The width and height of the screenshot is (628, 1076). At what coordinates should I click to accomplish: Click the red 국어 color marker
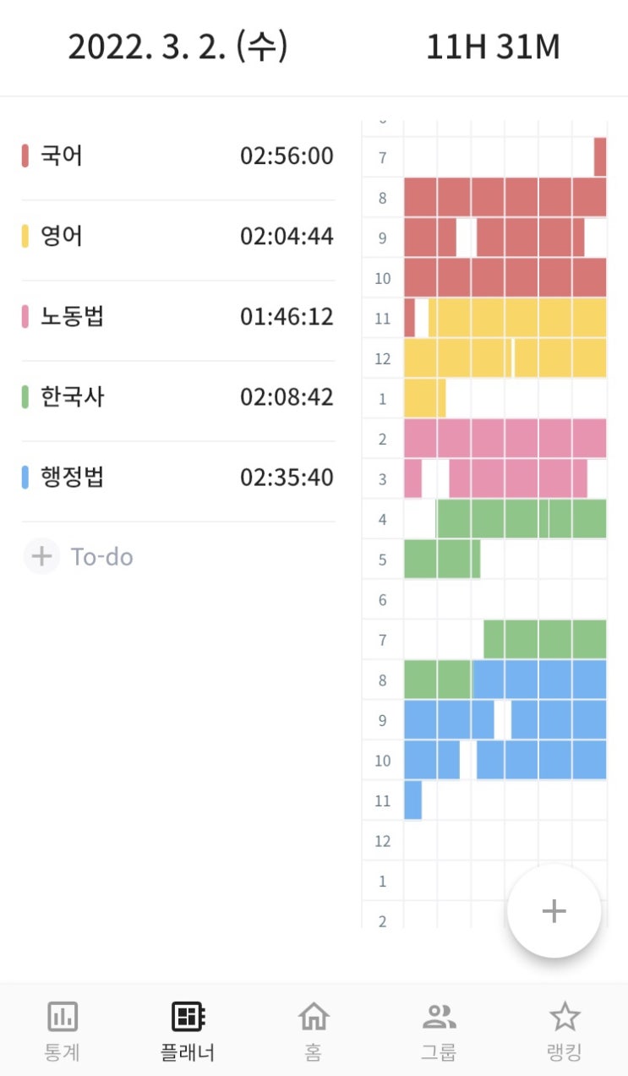tap(25, 156)
